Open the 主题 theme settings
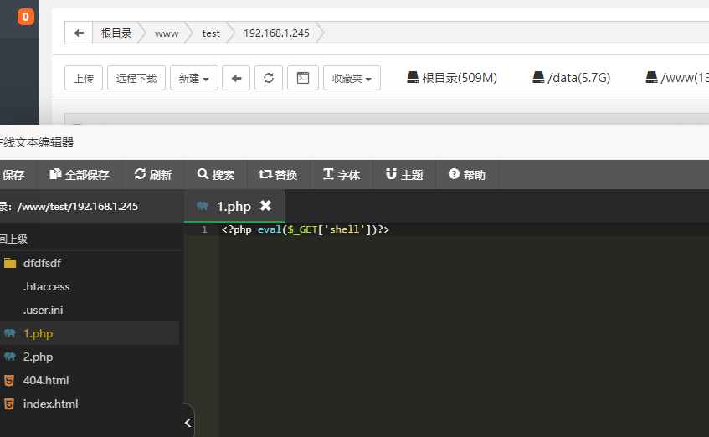Screen dimensions: 709x437 point(404,175)
